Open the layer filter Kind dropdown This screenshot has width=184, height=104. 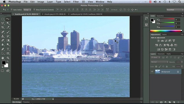156,57
